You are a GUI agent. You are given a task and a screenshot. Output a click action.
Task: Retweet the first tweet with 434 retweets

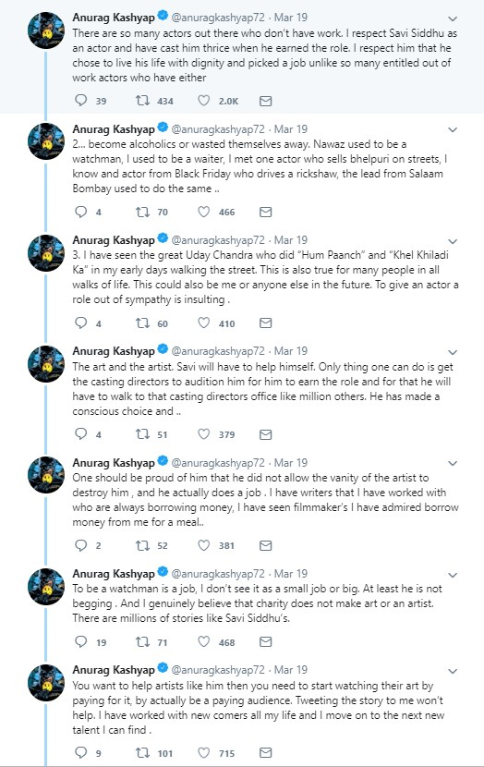(x=143, y=101)
